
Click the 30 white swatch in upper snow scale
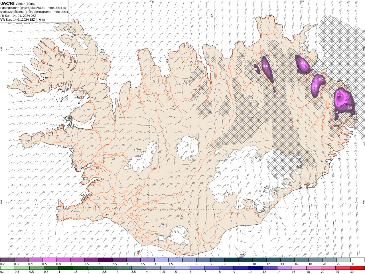tap(358, 260)
